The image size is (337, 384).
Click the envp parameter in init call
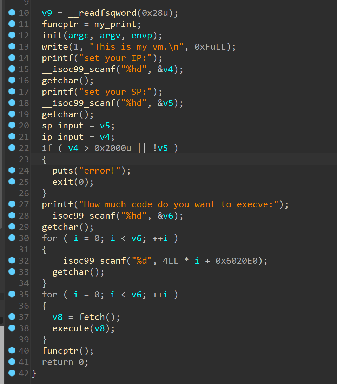[141, 36]
